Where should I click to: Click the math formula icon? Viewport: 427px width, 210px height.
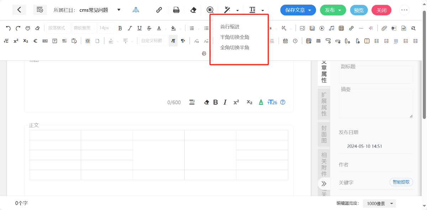coord(6,41)
